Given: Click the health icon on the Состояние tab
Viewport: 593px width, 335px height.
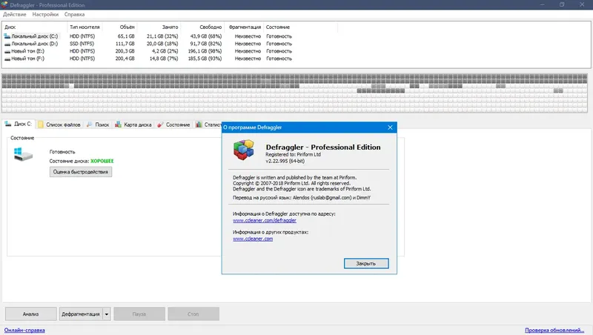Looking at the screenshot, I should coord(160,125).
